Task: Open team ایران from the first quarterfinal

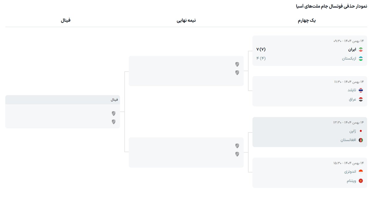Action: [x=352, y=50]
